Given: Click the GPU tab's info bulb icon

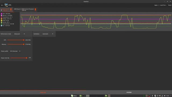Looking at the screenshot, I should [11, 10].
